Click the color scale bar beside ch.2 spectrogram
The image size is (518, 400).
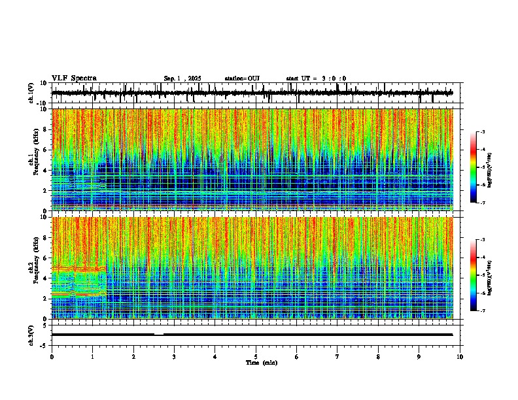tap(474, 275)
